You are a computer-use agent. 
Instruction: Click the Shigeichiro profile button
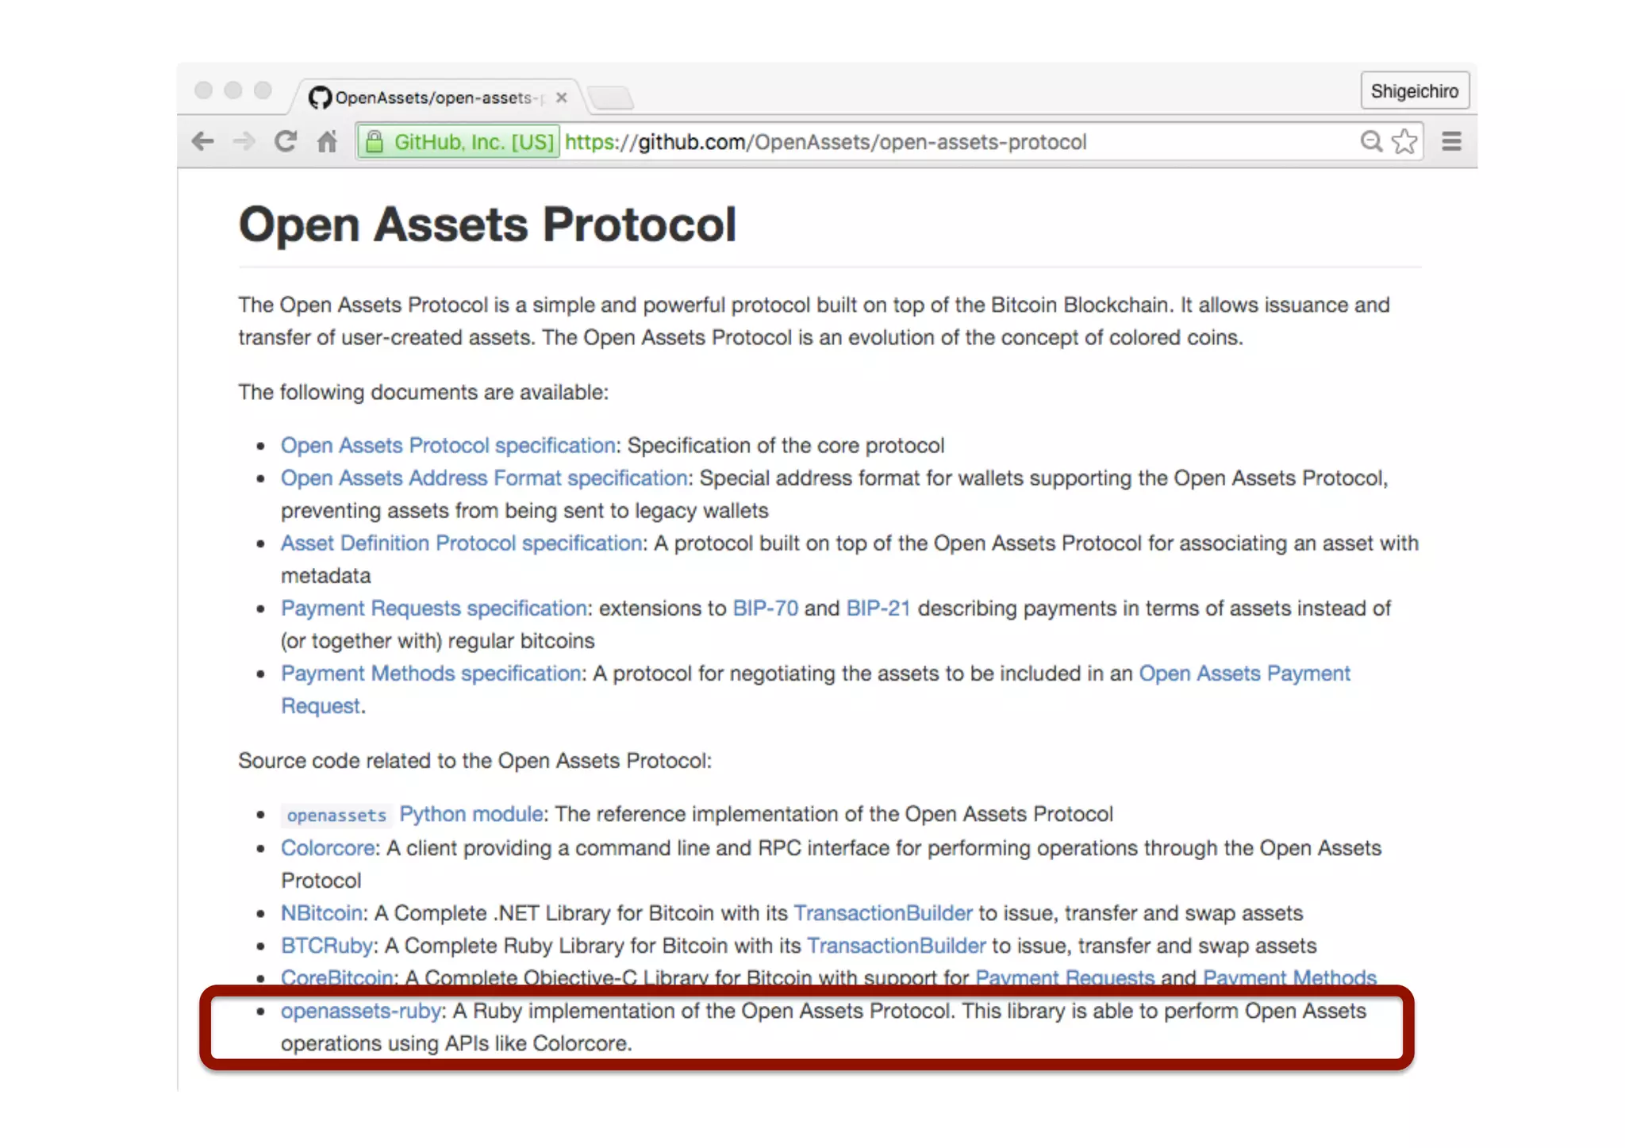[x=1414, y=91]
